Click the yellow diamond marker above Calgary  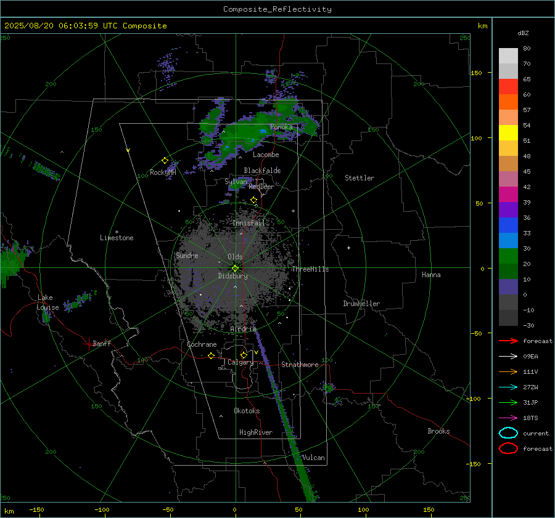[244, 355]
